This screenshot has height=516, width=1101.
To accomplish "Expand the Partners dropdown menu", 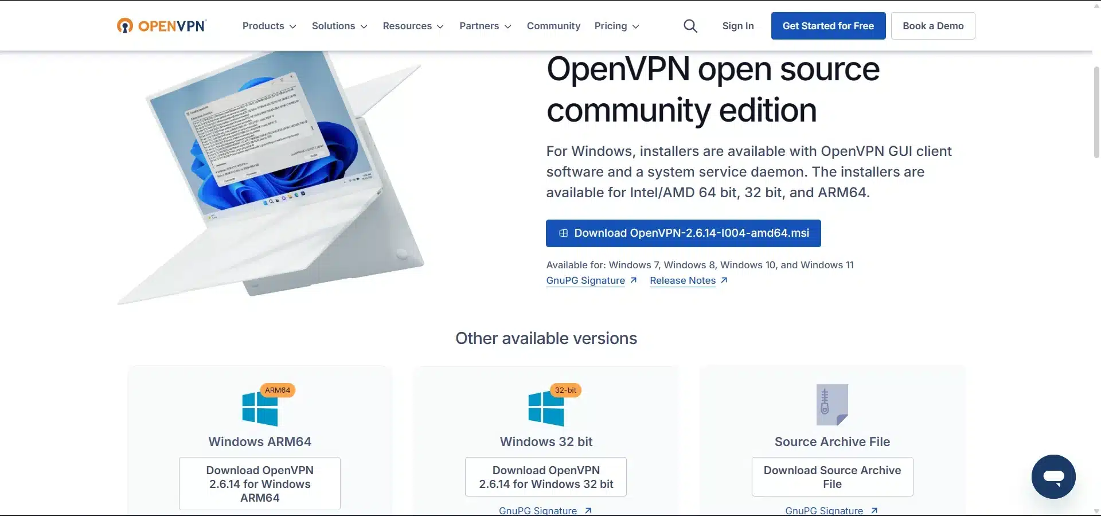I will pos(485,26).
